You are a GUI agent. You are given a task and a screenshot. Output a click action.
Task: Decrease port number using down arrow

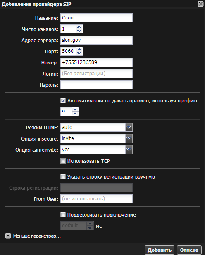(x=79, y=53)
